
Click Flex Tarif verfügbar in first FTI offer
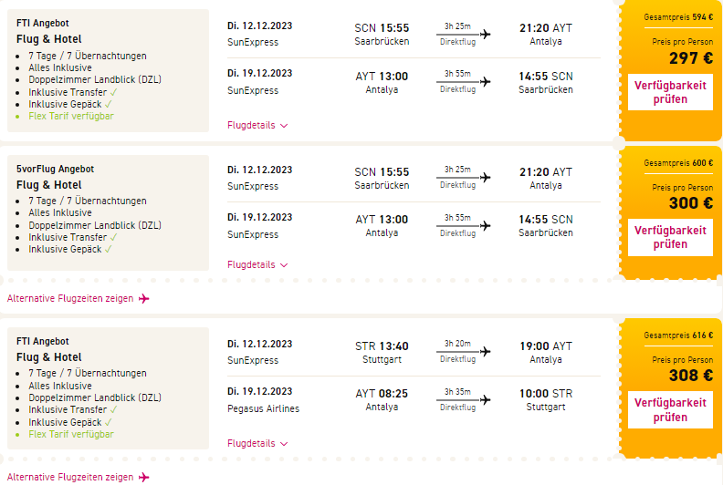(71, 116)
